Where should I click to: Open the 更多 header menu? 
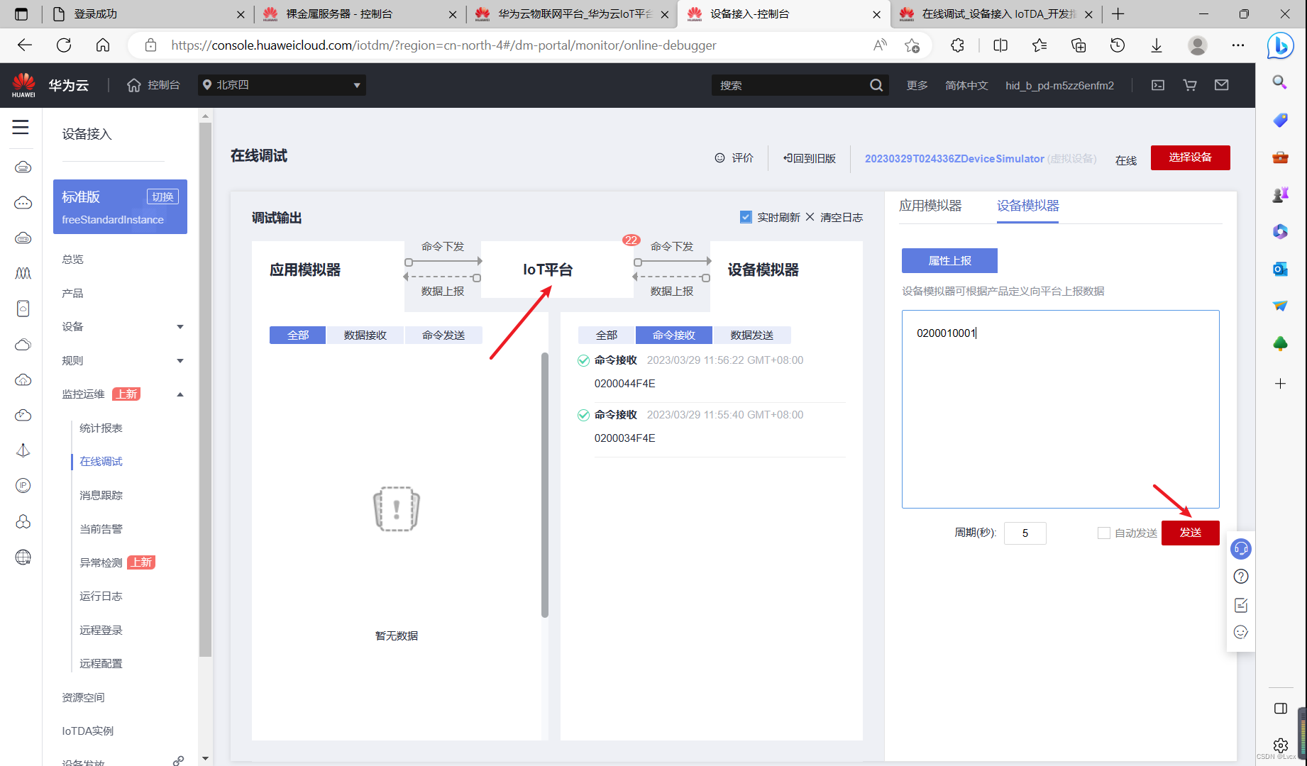click(x=917, y=85)
